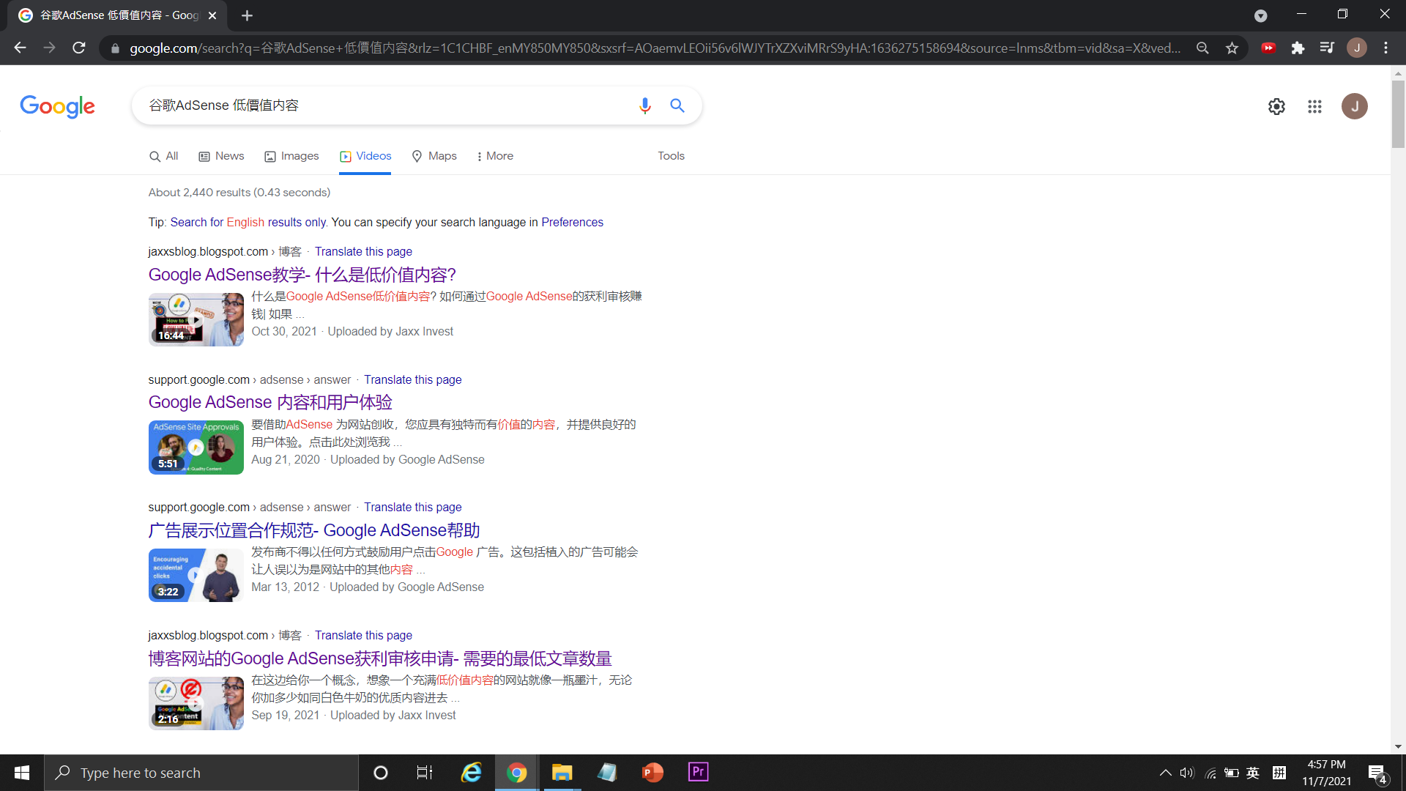Start voice search with microphone icon
1406x791 pixels.
644,105
